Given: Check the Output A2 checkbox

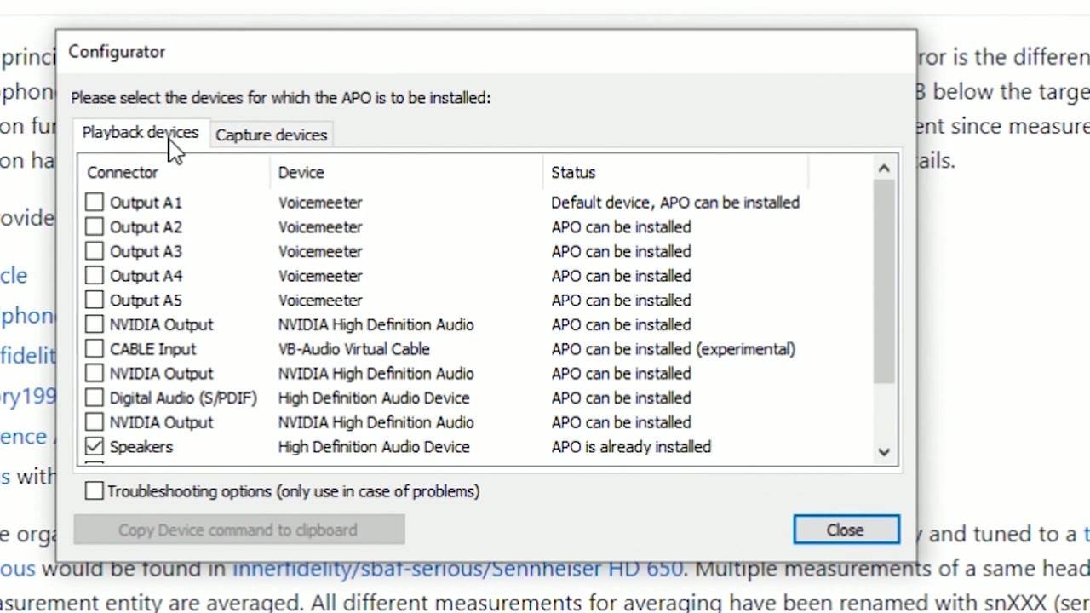Looking at the screenshot, I should coord(94,226).
